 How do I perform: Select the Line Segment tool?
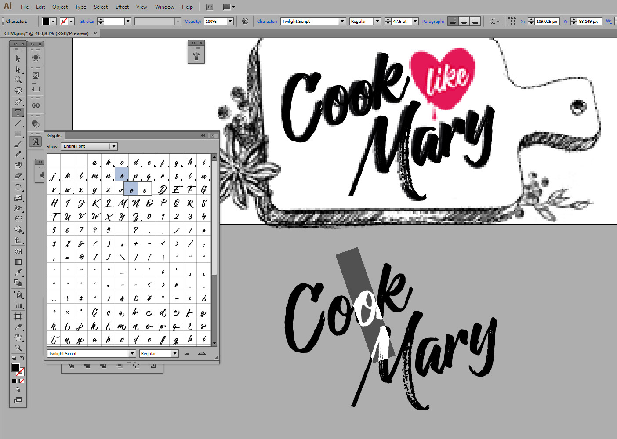pos(18,123)
